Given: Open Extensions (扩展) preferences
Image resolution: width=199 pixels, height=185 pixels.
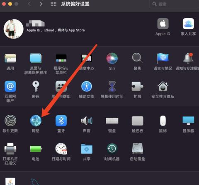Looking at the screenshot, I should point(137,86).
